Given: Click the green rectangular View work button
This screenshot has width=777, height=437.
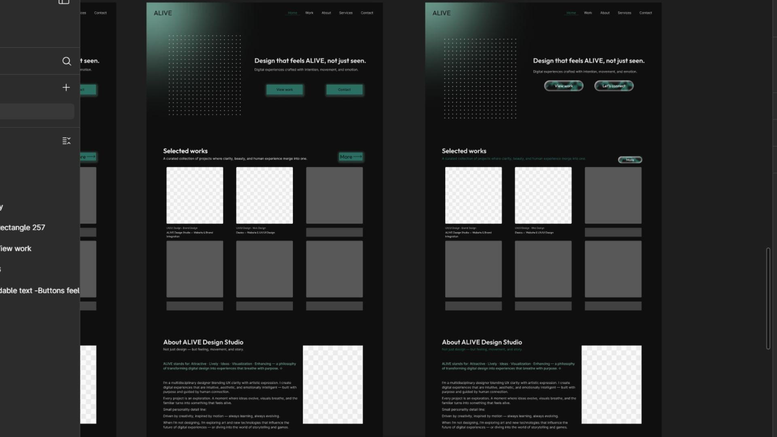Looking at the screenshot, I should coord(284,89).
